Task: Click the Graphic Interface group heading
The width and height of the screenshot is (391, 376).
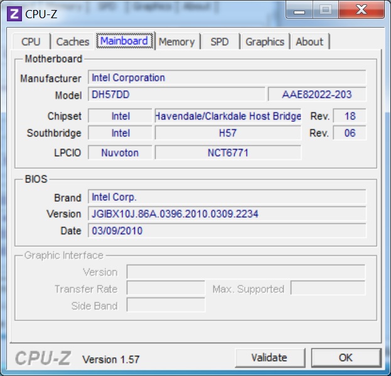Action: tap(63, 255)
